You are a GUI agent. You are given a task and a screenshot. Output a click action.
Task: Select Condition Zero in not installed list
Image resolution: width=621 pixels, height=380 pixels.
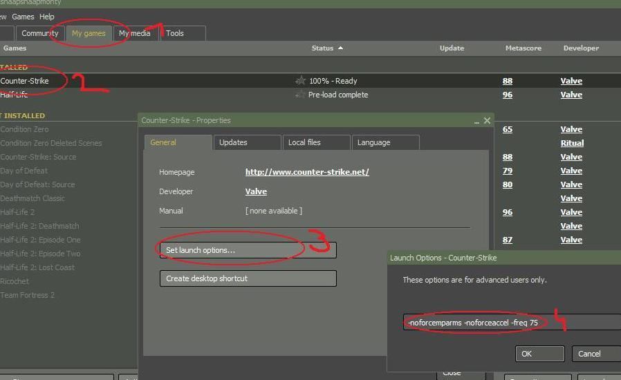25,129
